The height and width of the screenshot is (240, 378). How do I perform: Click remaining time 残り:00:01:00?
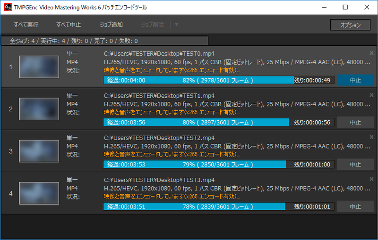(x=312, y=165)
